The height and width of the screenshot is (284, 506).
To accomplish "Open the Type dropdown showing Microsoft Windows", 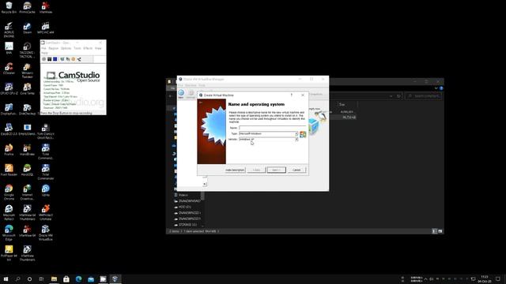I will pyautogui.click(x=269, y=133).
